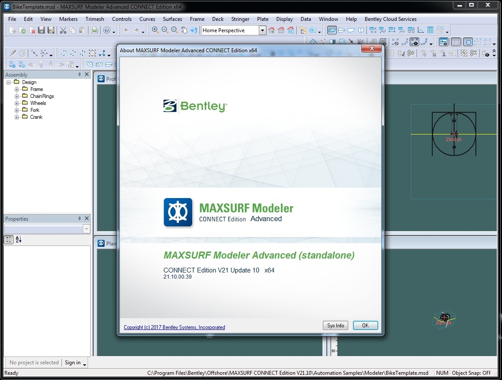Click Sign in on the status bar
Screen dimensions: 502x380
73,363
